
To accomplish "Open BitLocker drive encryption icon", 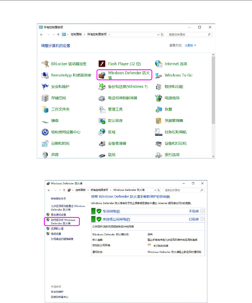I will pos(45,64).
